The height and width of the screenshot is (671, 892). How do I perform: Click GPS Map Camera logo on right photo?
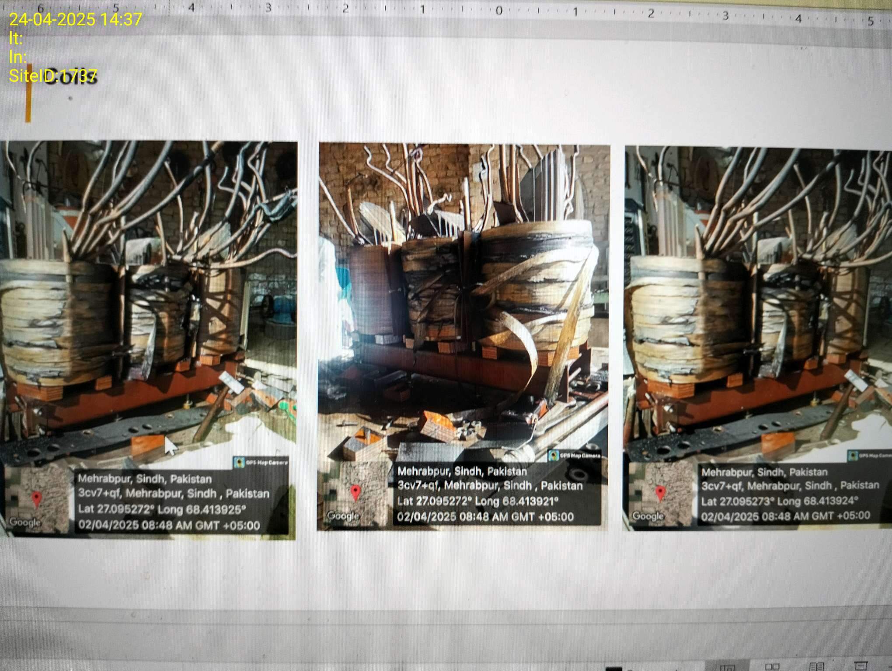853,456
